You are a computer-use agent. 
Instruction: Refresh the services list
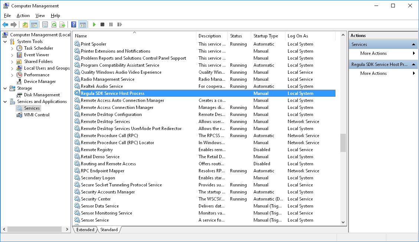pos(54,24)
